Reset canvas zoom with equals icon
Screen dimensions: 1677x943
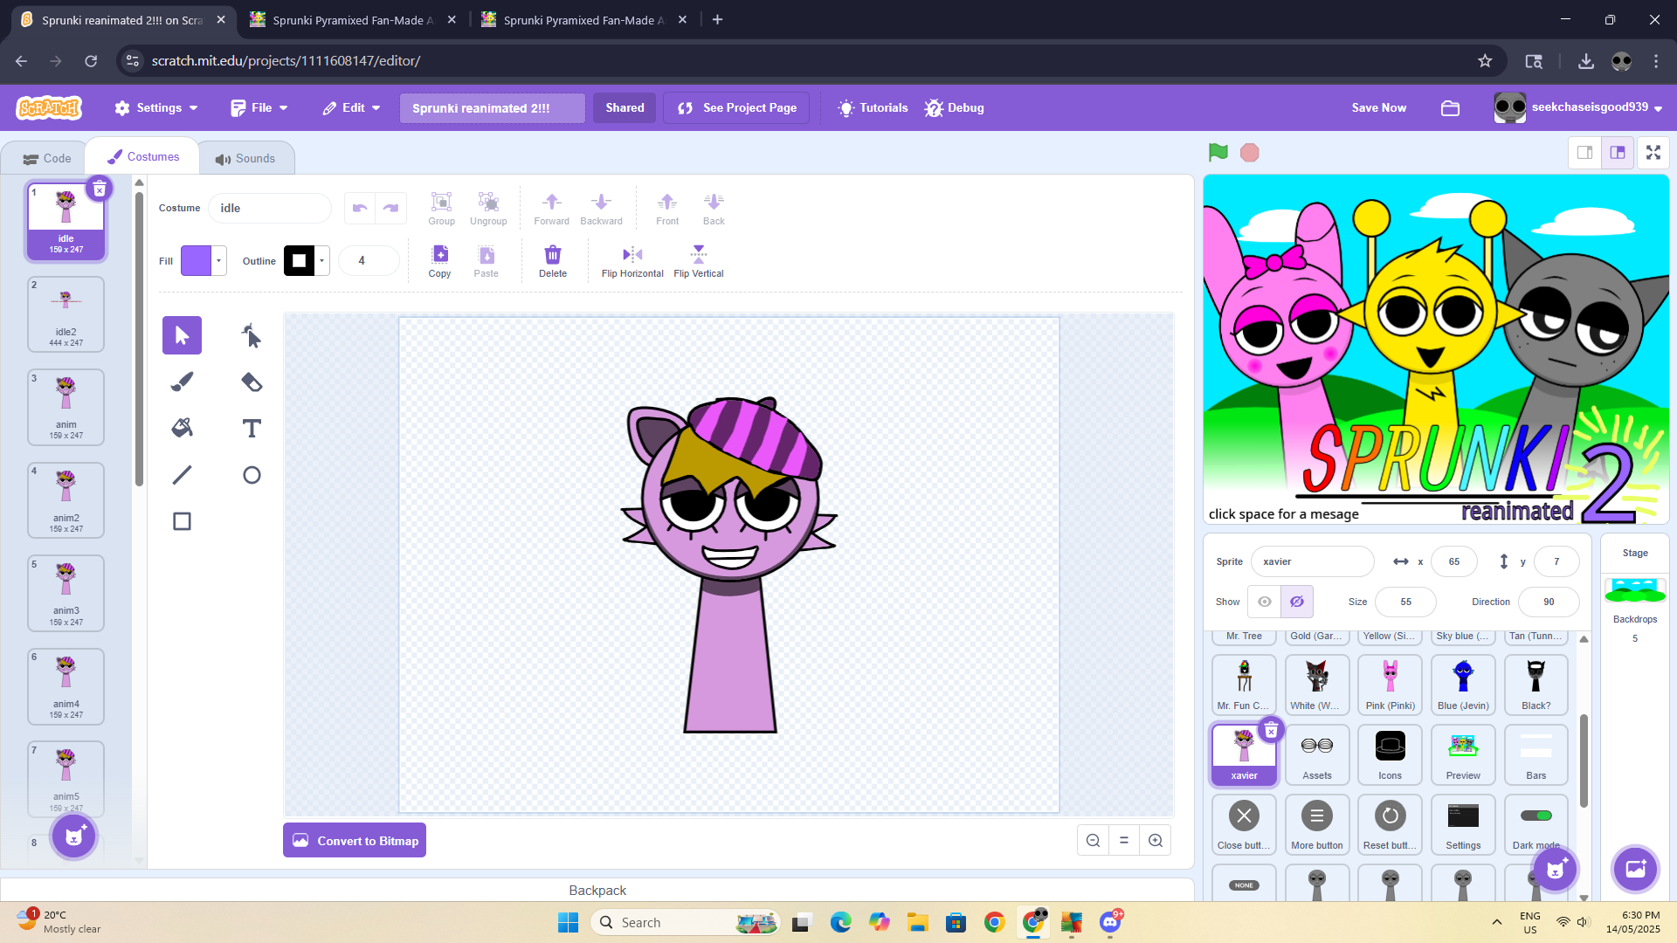(1124, 840)
